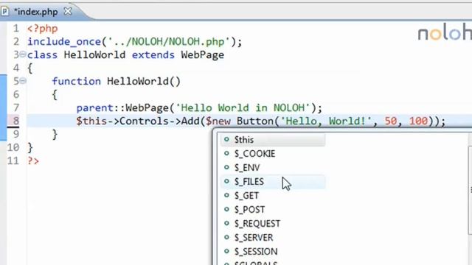The image size is (472, 265).
Task: Click WebPage class name on line 3
Action: coord(203,55)
